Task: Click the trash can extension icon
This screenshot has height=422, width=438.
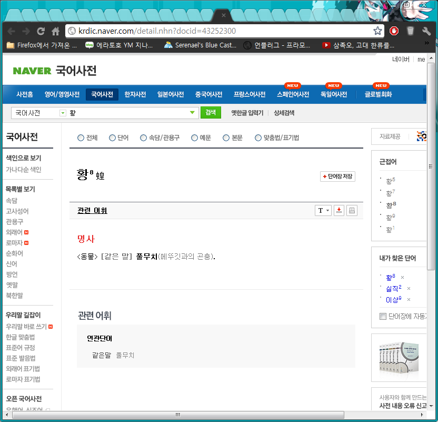Action: (410, 31)
